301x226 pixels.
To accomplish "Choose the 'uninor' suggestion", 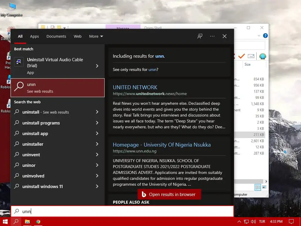I will (x=29, y=165).
